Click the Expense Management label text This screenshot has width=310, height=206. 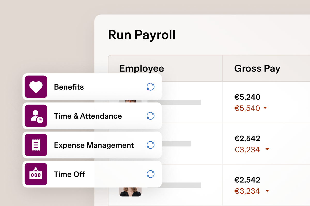pyautogui.click(x=94, y=145)
